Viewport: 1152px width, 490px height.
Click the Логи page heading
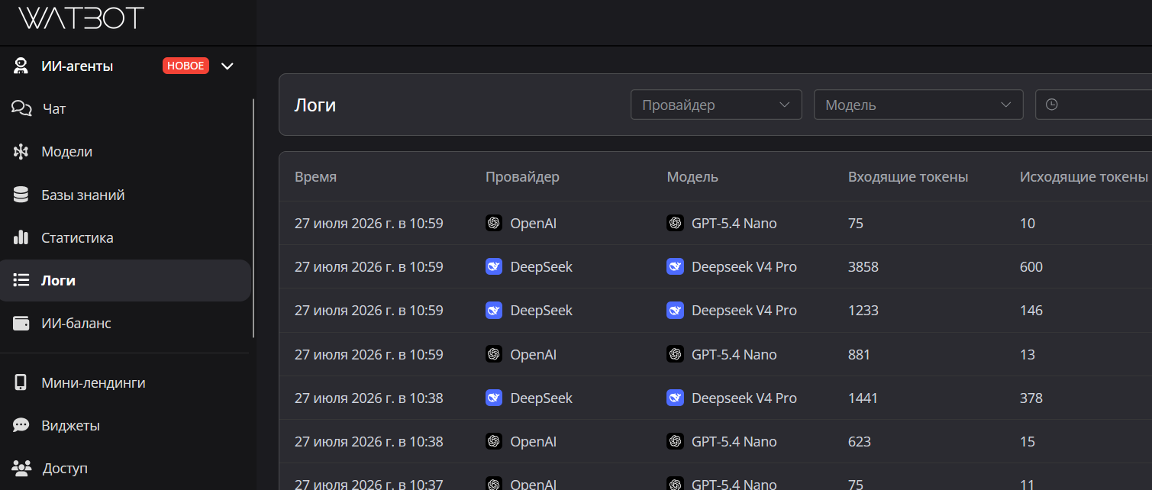pos(315,105)
